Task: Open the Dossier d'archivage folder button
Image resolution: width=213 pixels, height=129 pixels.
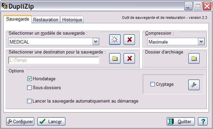Action: (x=194, y=59)
